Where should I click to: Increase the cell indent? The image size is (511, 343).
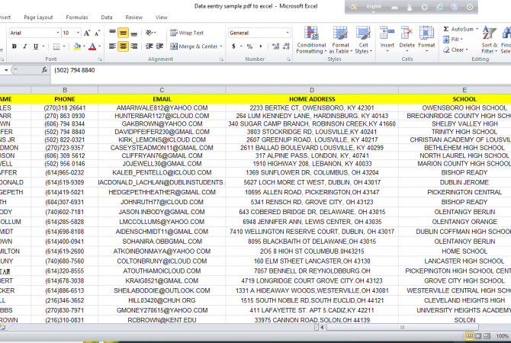pos(159,46)
